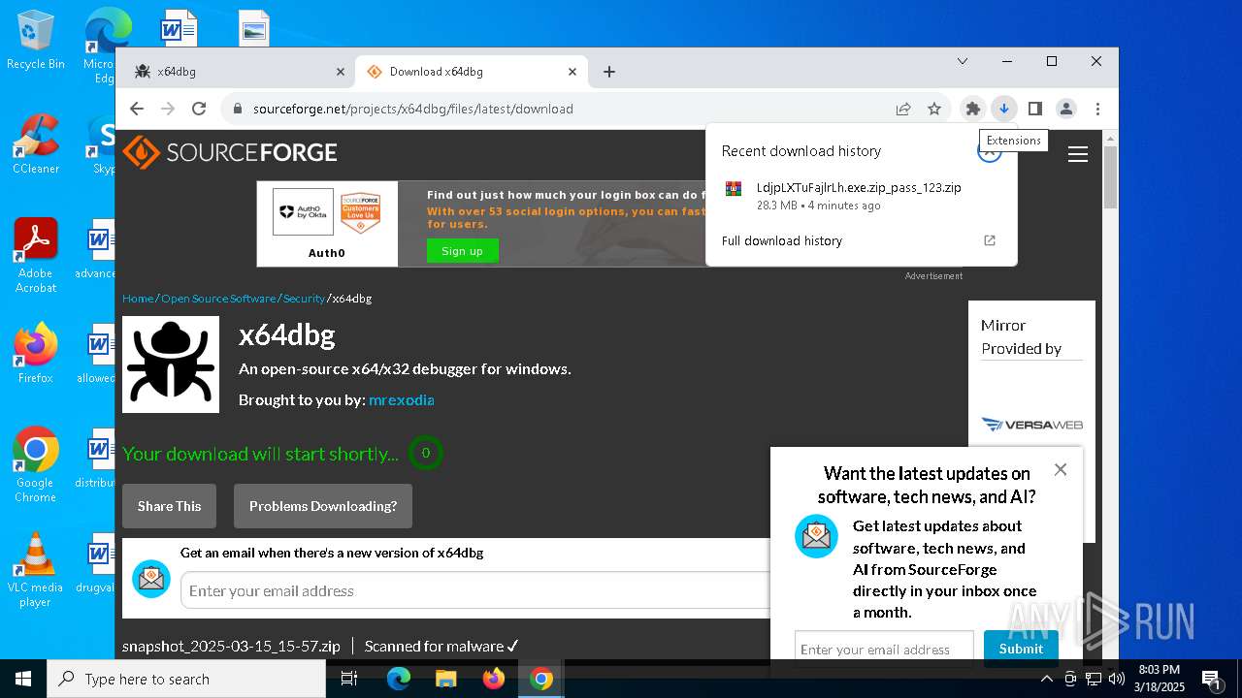Open Firefox from the taskbar
The height and width of the screenshot is (698, 1242).
pyautogui.click(x=494, y=679)
